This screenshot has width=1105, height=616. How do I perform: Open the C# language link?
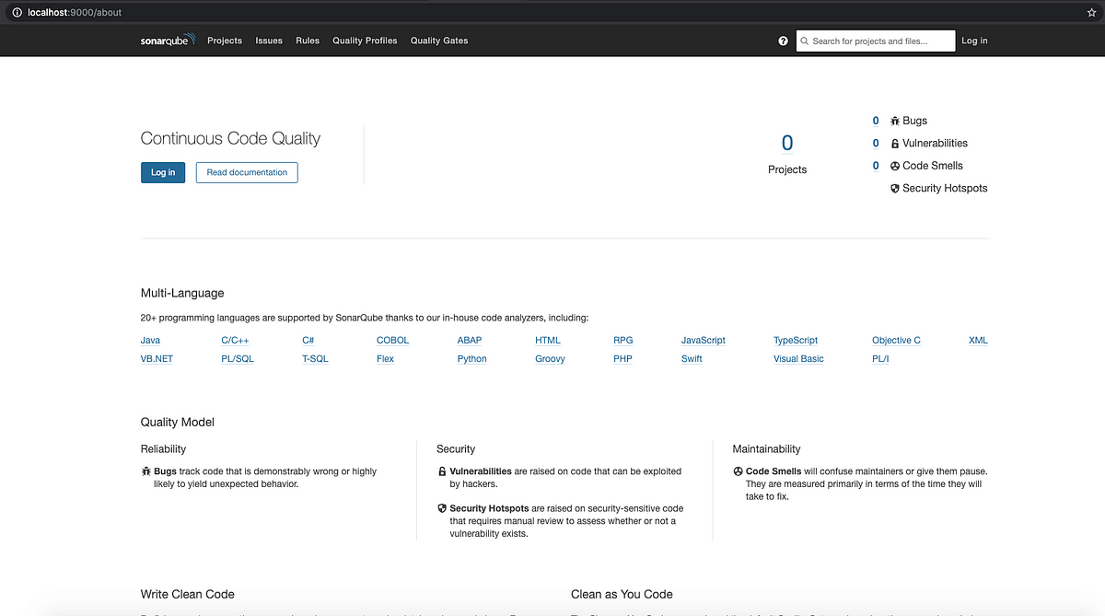coord(308,341)
